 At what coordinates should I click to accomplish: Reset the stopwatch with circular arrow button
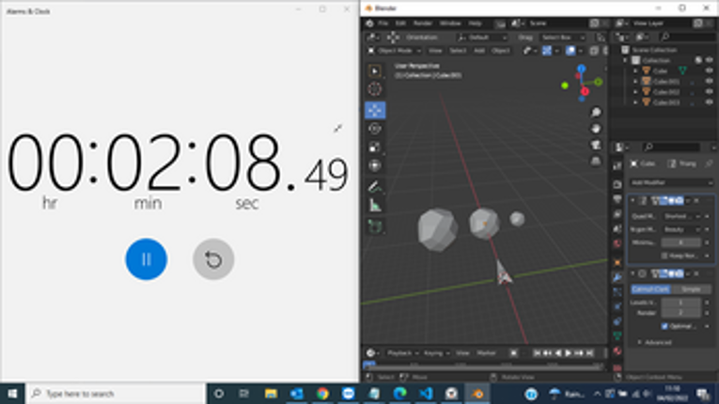213,259
